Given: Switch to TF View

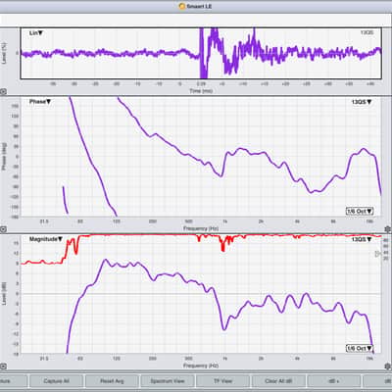Looking at the screenshot, I should pos(222,381).
